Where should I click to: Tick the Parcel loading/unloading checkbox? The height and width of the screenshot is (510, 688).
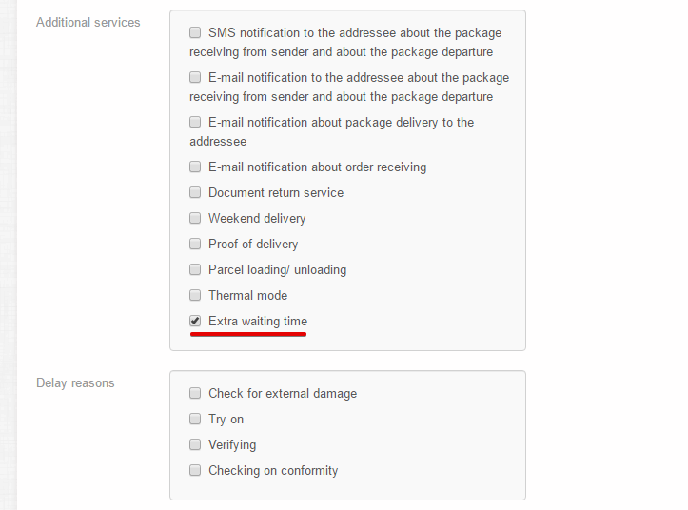coord(195,269)
